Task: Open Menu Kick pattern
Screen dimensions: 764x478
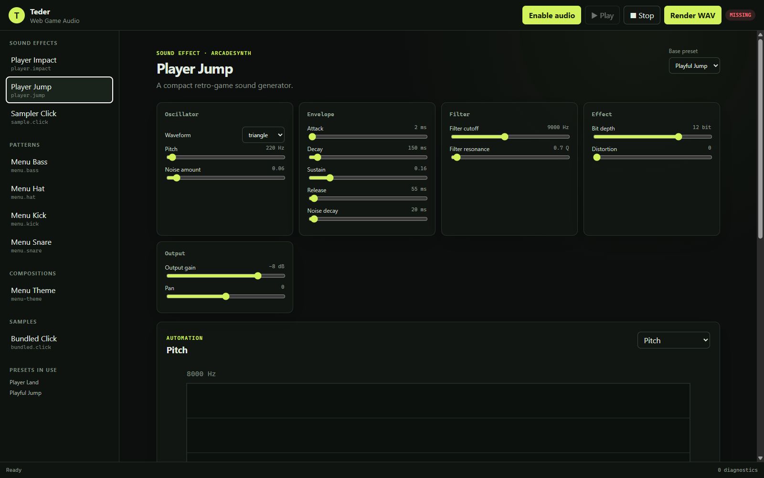Action: tap(59, 218)
